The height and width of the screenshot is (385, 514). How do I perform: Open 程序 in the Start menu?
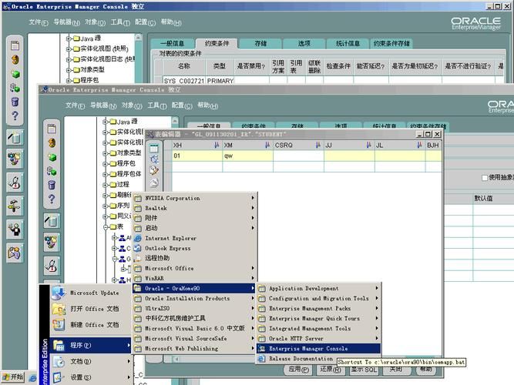point(91,345)
